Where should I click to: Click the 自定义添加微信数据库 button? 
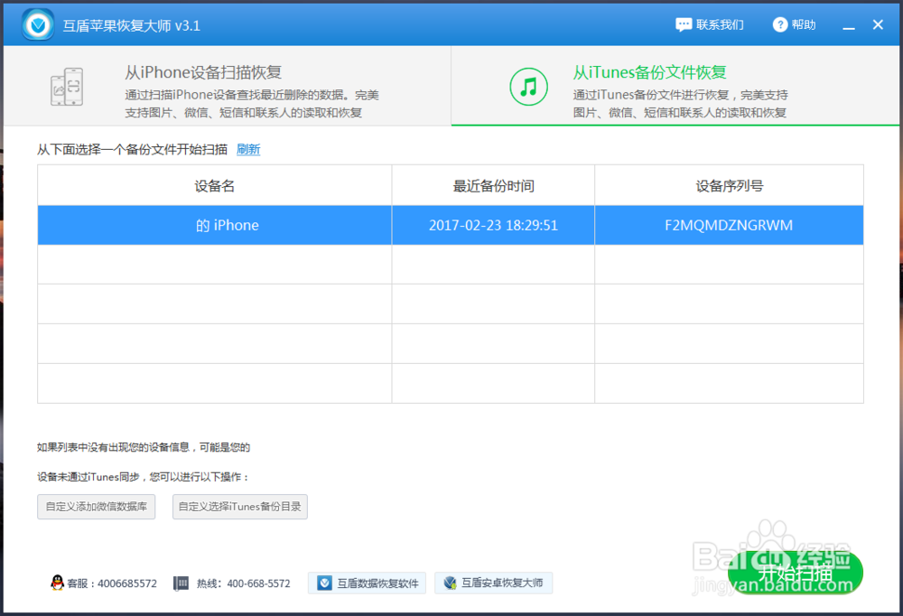click(x=96, y=507)
